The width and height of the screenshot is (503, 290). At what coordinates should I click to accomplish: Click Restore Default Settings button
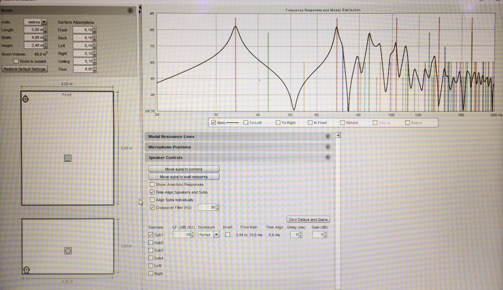coord(25,69)
